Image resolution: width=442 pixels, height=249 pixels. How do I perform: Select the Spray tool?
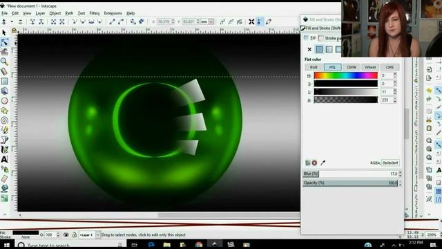(x=5, y=169)
